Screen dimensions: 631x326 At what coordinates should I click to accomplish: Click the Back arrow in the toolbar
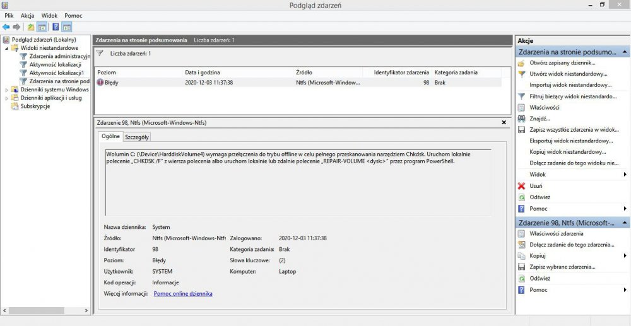click(6, 27)
